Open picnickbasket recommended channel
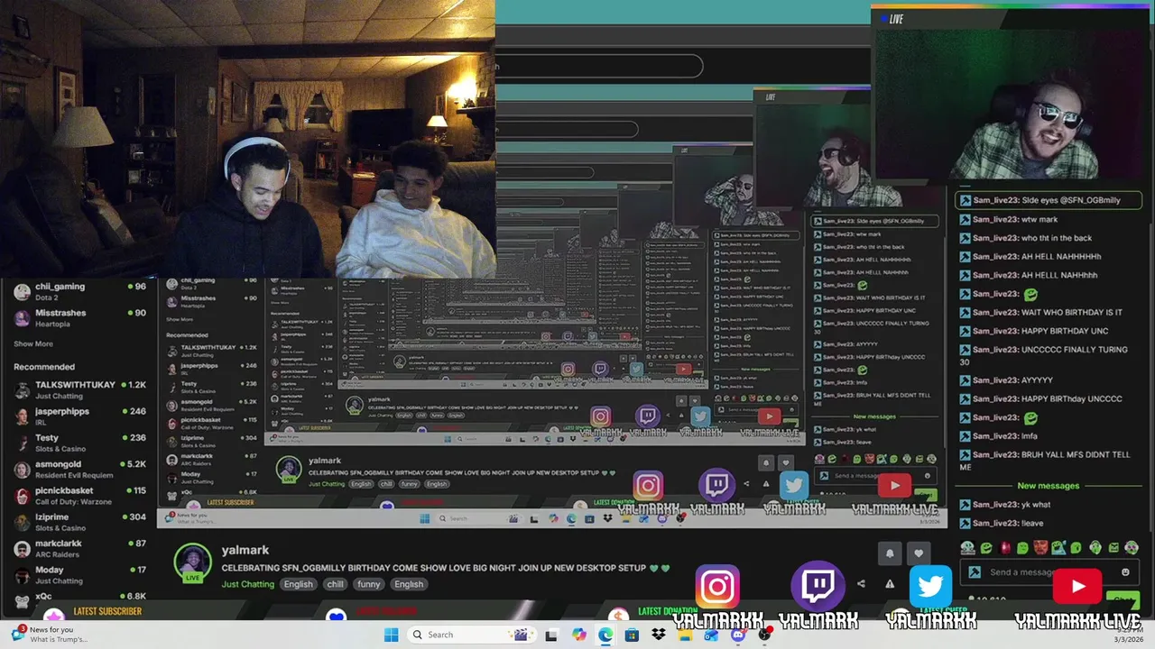Viewport: 1155px width, 649px height. pyautogui.click(x=79, y=495)
